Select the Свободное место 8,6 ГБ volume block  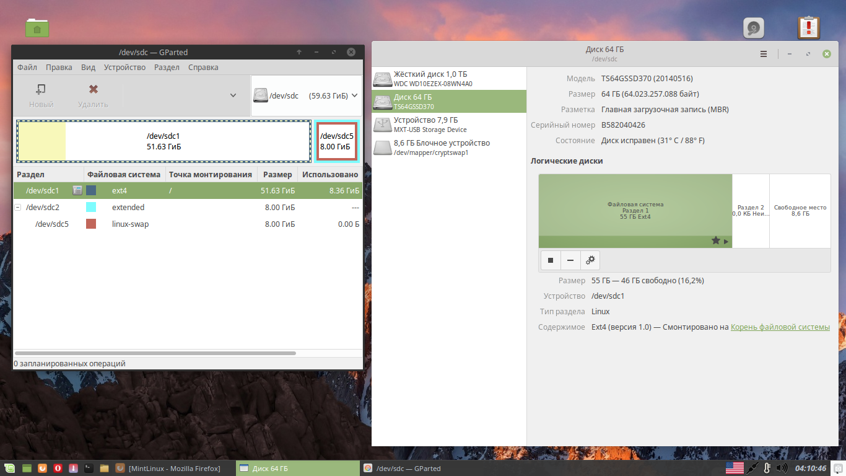click(x=800, y=211)
